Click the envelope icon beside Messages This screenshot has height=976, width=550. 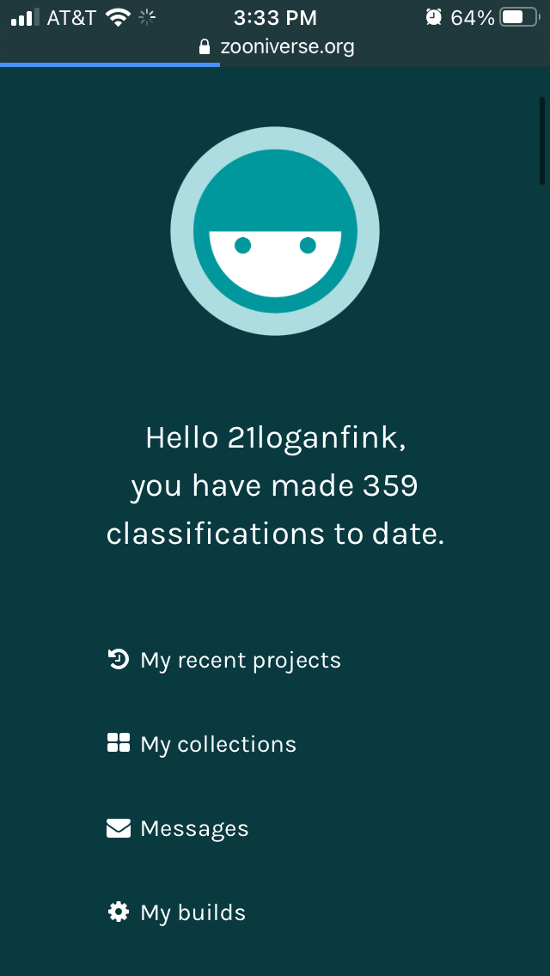pos(118,827)
